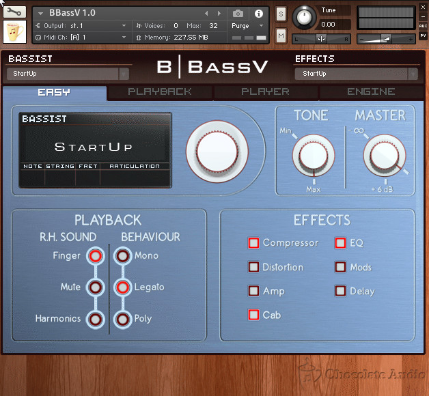Close the instrument with X icon

click(x=423, y=8)
